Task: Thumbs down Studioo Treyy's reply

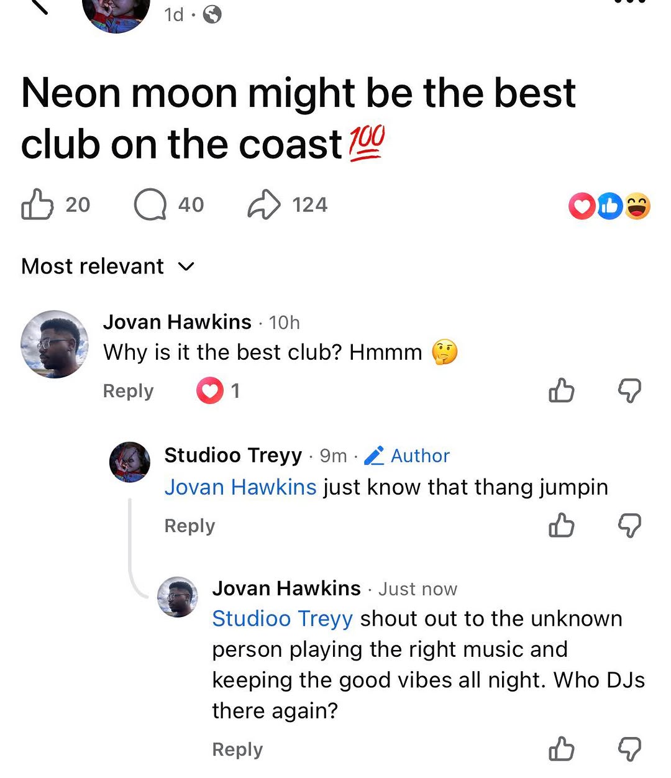Action: 629,526
